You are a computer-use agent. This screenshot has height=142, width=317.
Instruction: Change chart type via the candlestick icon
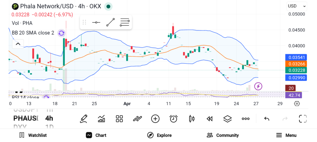coord(192,119)
